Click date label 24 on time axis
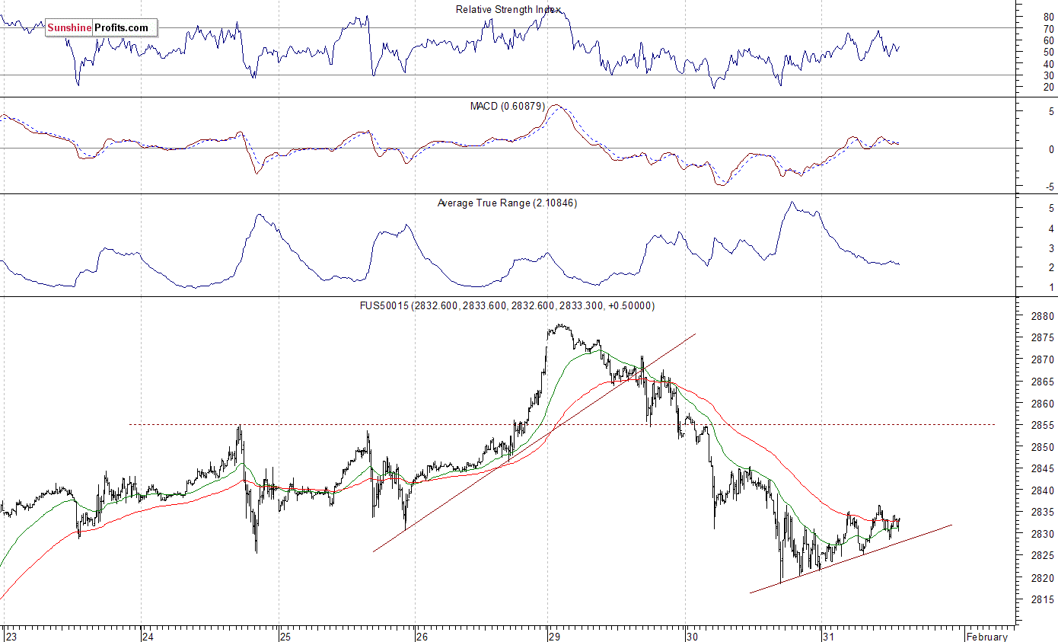This screenshot has width=1058, height=642. pyautogui.click(x=148, y=636)
